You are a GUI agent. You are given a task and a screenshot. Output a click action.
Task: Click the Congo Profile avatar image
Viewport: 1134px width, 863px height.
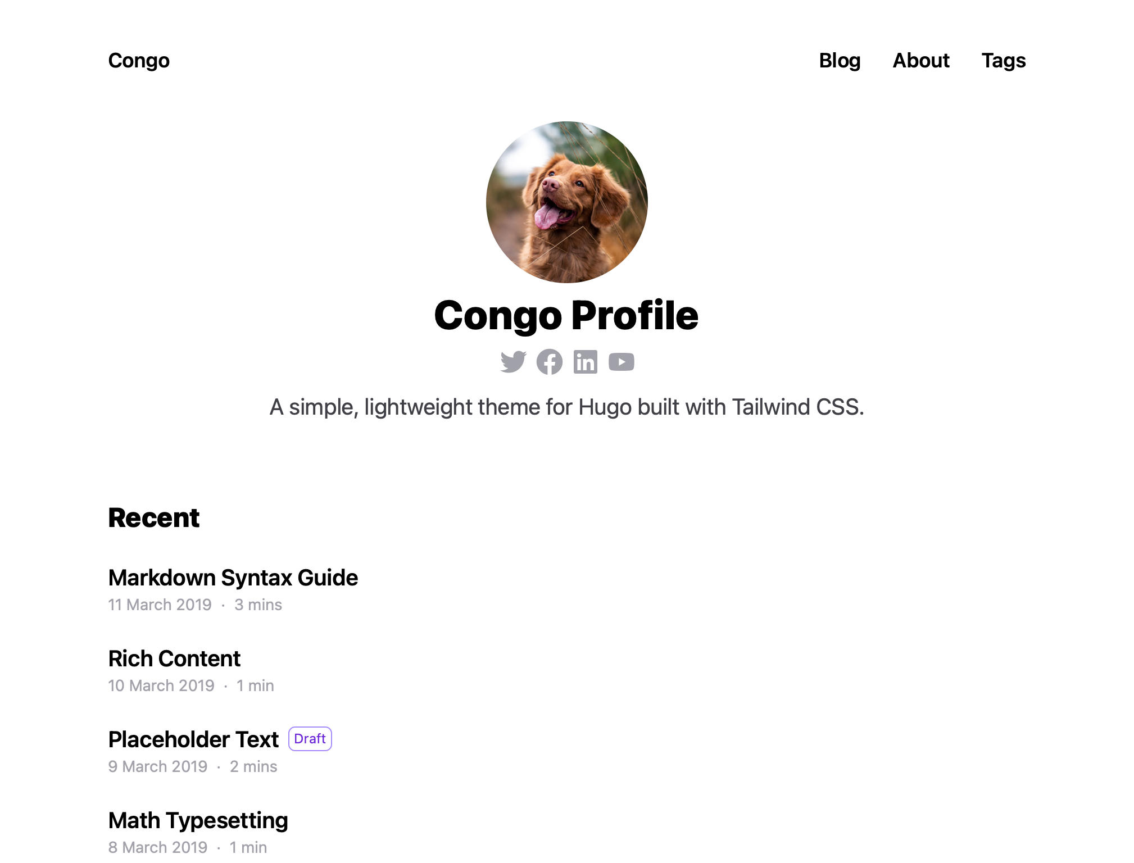[x=566, y=202]
